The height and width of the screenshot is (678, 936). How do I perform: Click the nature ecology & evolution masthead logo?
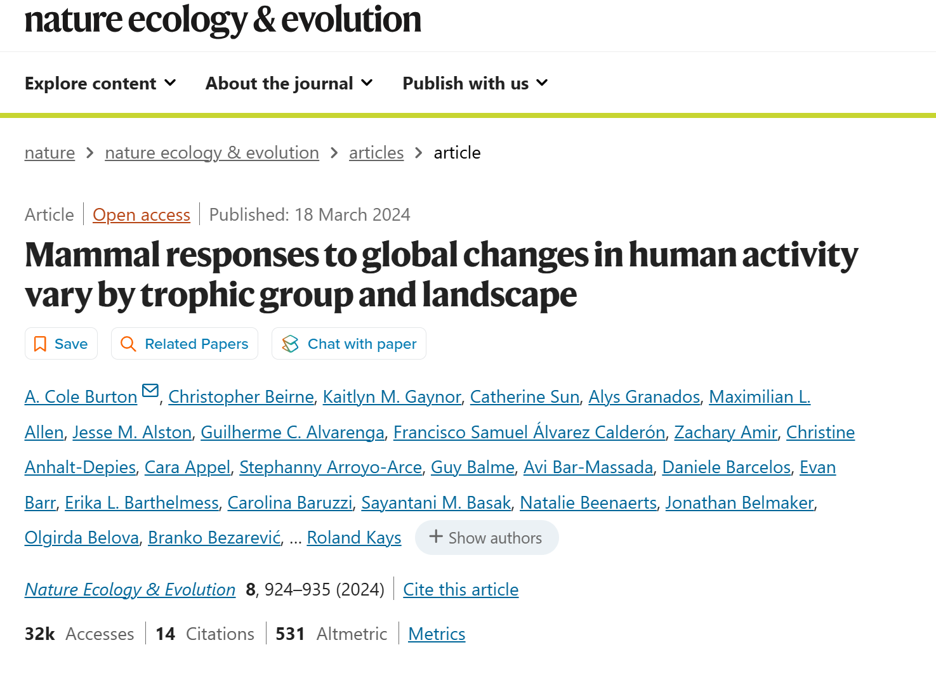tap(222, 21)
